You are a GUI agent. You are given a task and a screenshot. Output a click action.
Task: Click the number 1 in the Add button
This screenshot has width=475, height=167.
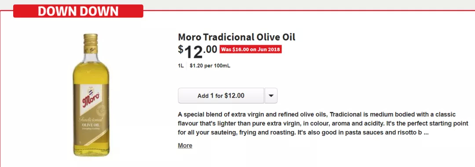[x=212, y=96]
